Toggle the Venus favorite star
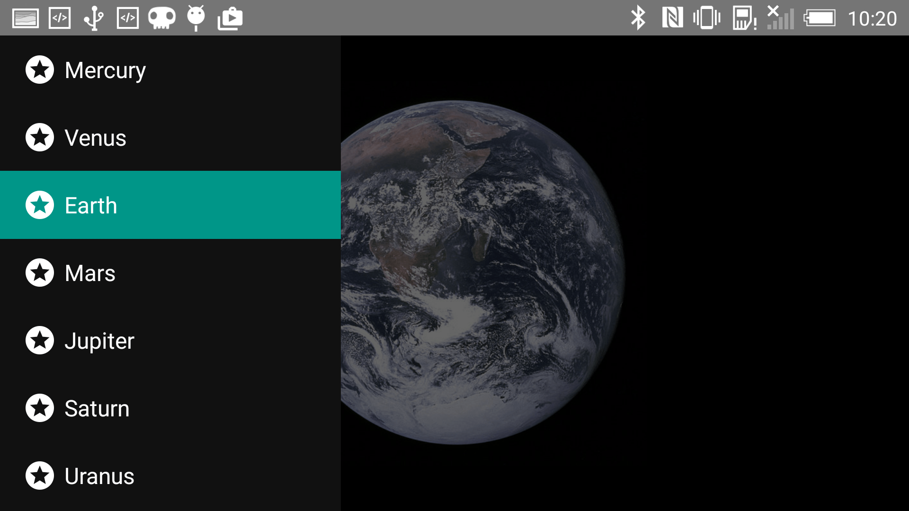This screenshot has width=909, height=511. (40, 137)
